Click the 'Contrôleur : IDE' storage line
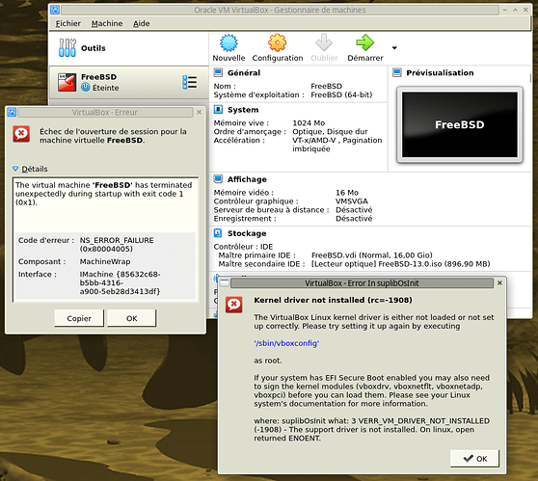This screenshot has height=481, width=538. coord(243,247)
